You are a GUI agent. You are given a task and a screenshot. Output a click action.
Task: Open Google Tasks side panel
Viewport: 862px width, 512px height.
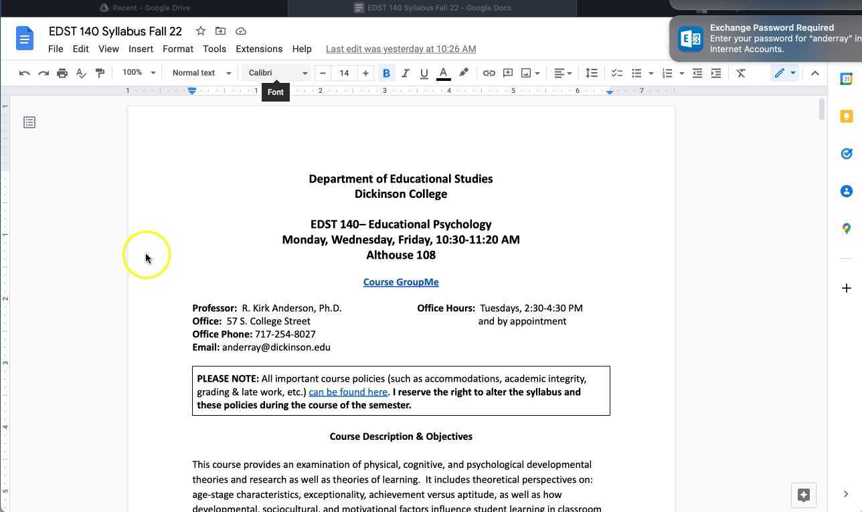(x=846, y=154)
